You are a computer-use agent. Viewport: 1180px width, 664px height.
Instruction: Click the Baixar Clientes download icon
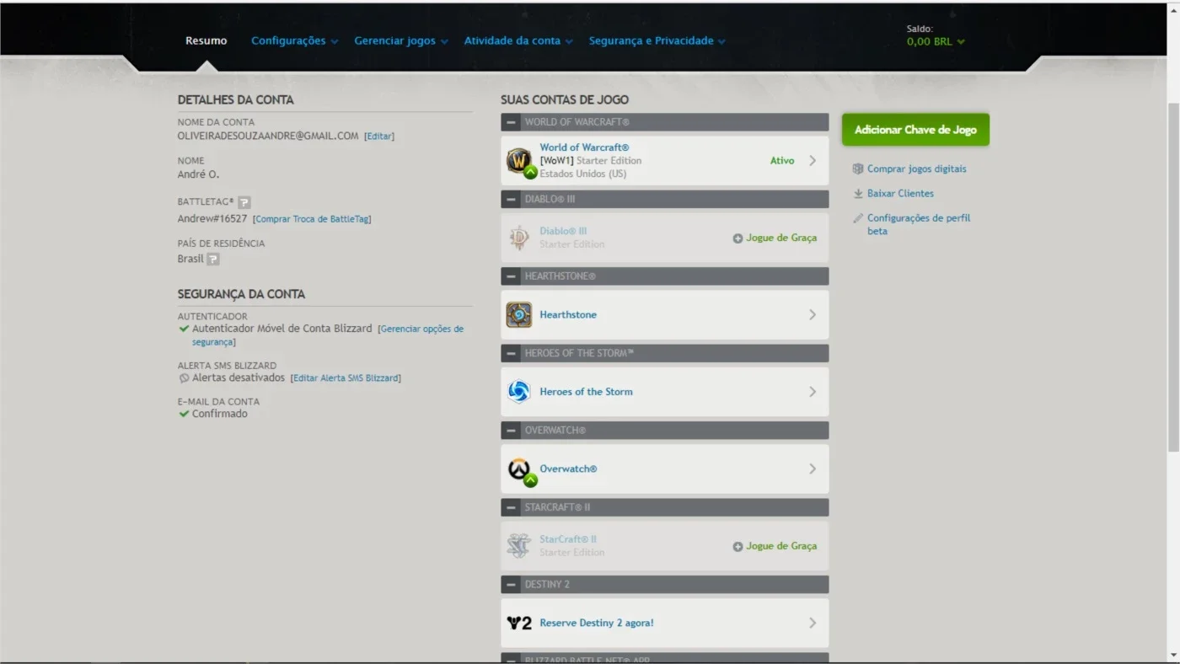[858, 193]
